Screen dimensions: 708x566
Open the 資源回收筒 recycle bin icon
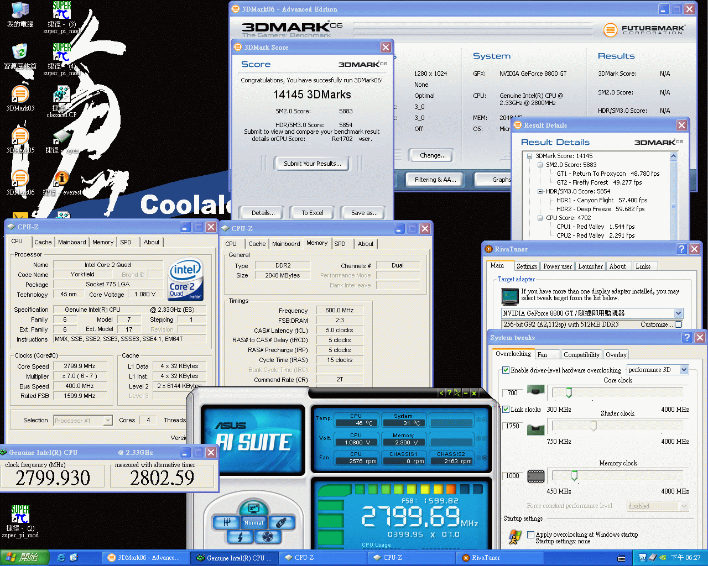pyautogui.click(x=20, y=56)
